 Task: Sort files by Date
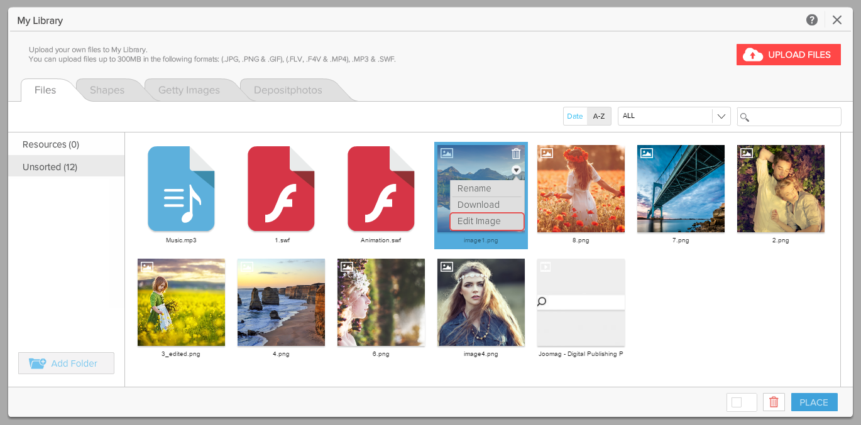coord(575,116)
